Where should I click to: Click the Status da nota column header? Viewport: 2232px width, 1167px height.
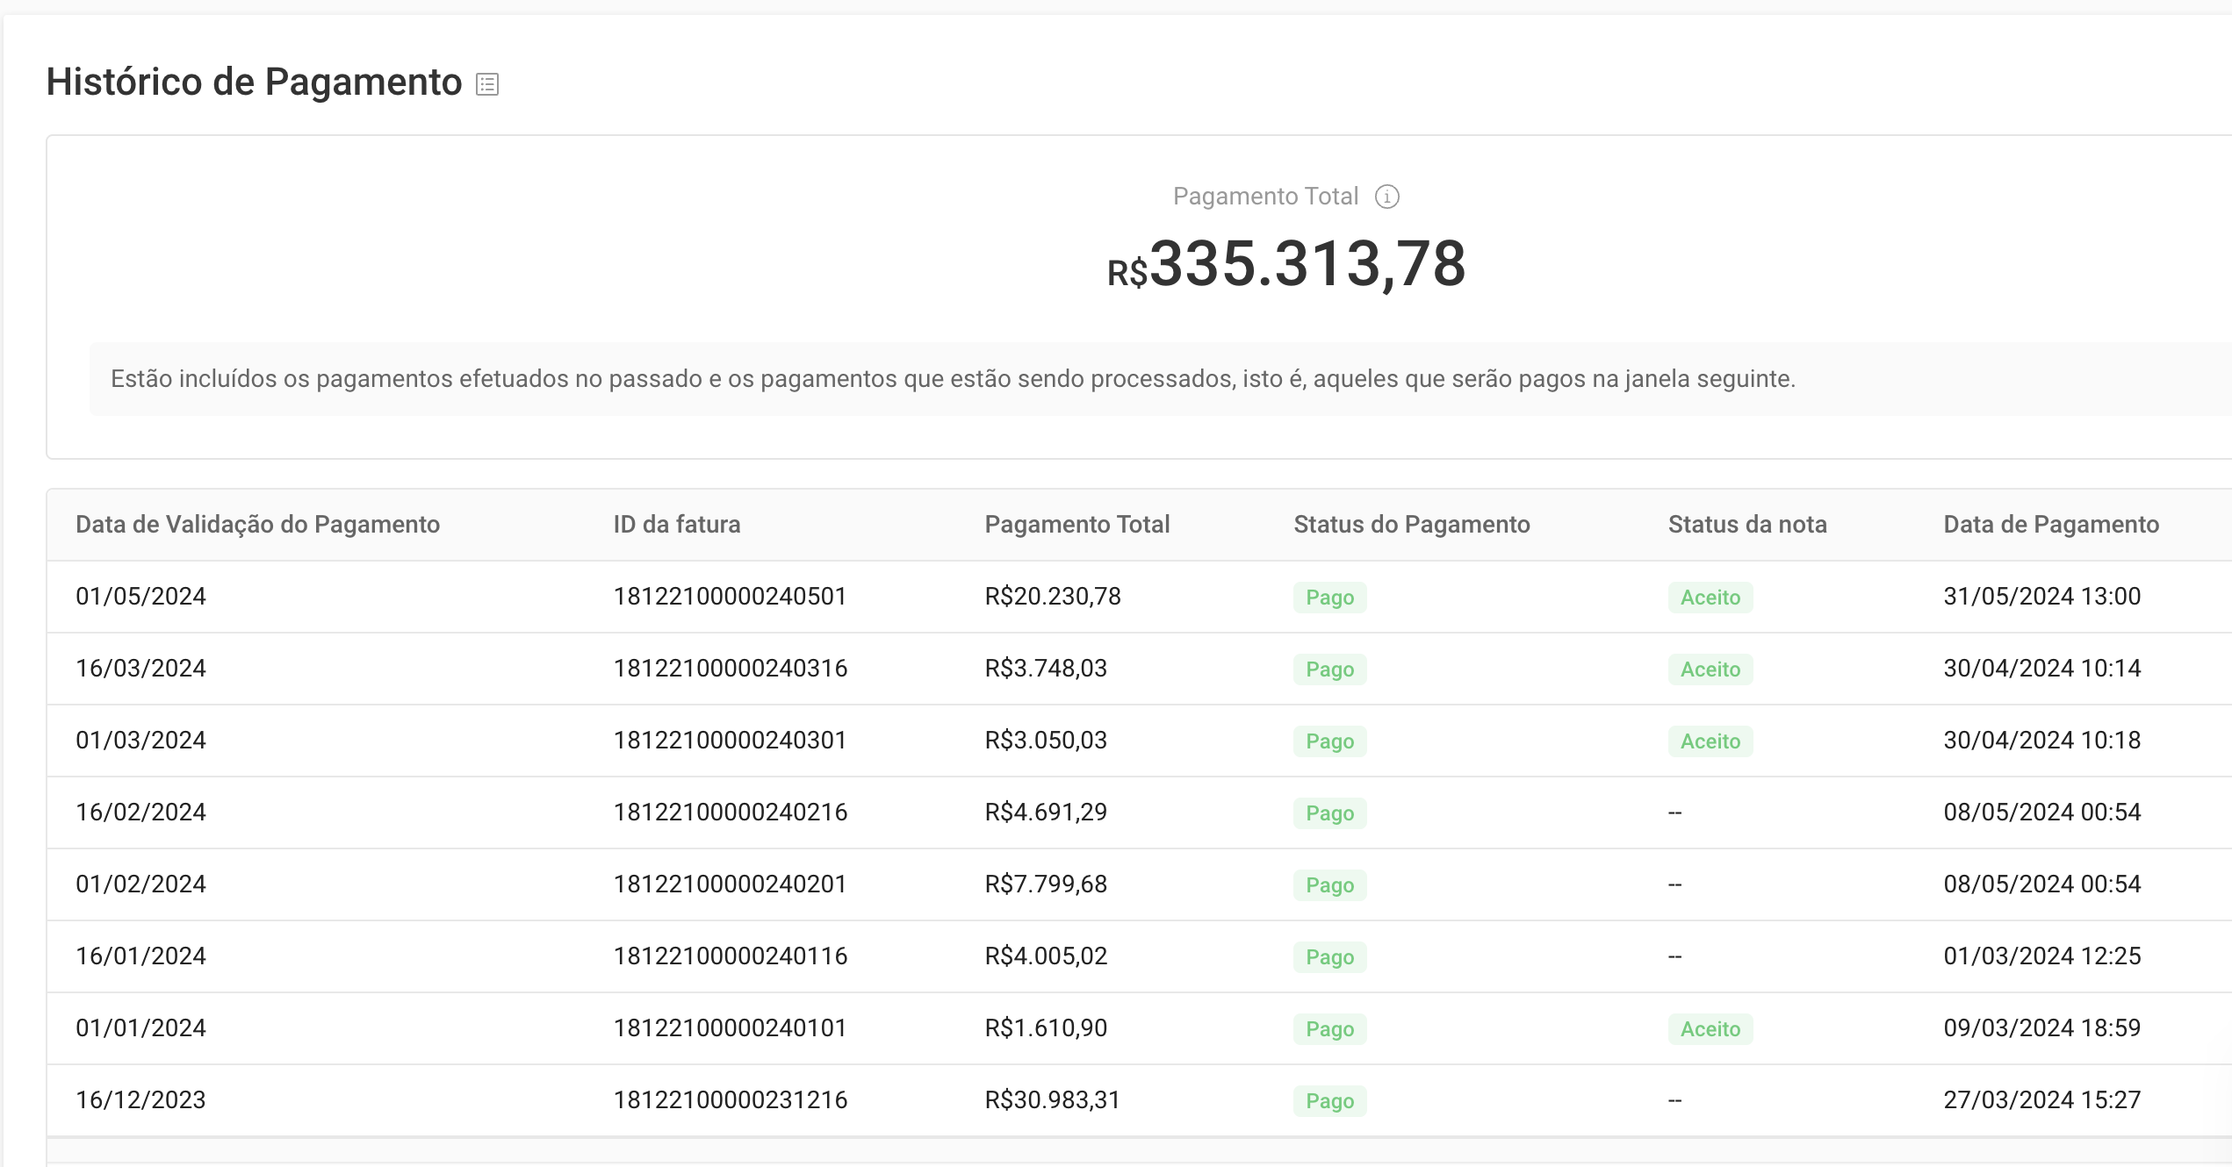(1746, 525)
